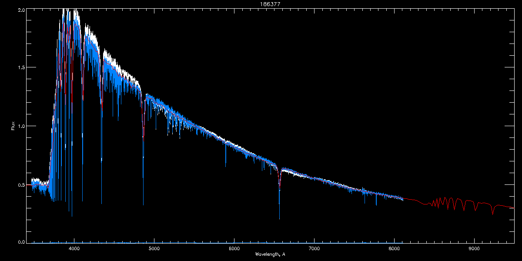Select the 6000 wavelength tick label

(x=234, y=249)
